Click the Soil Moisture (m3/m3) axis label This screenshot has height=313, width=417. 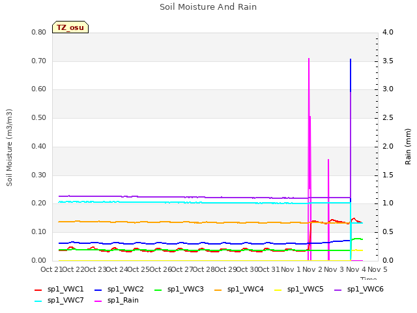[x=9, y=147]
